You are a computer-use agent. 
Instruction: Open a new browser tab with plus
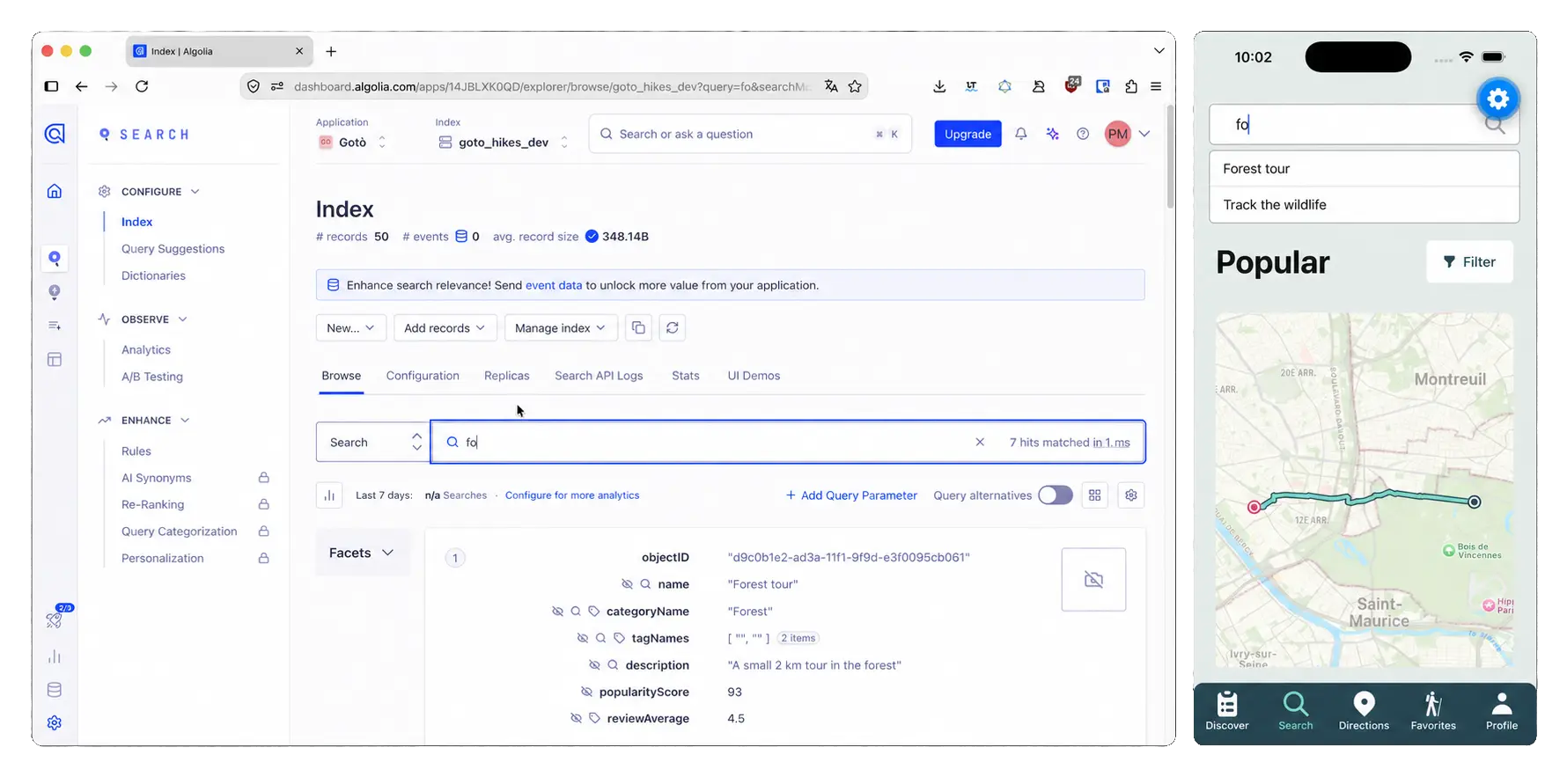(x=331, y=51)
